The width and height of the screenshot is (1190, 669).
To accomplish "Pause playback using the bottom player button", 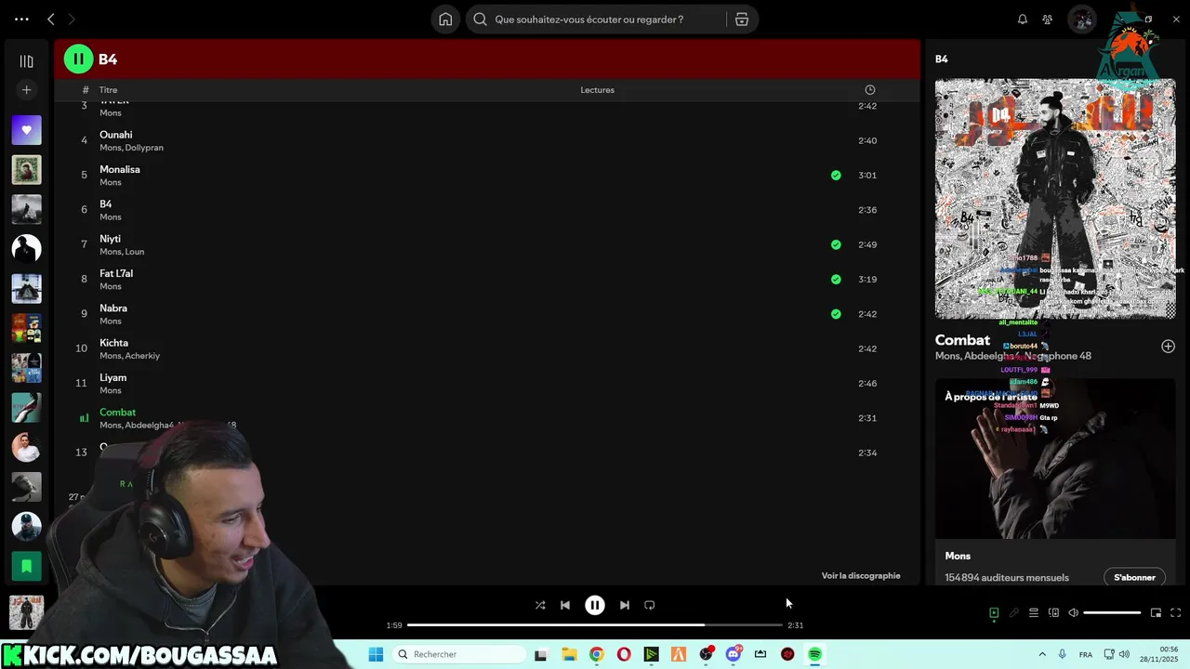I will point(595,605).
